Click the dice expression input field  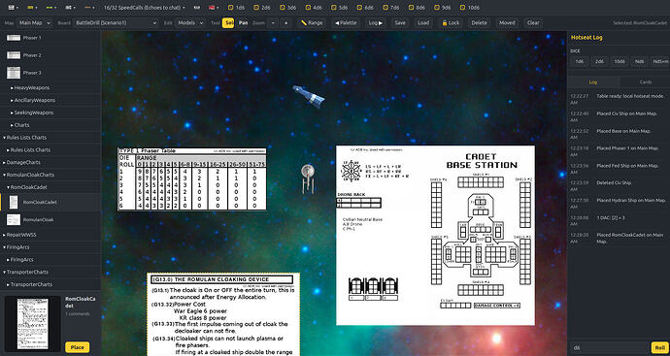point(610,347)
